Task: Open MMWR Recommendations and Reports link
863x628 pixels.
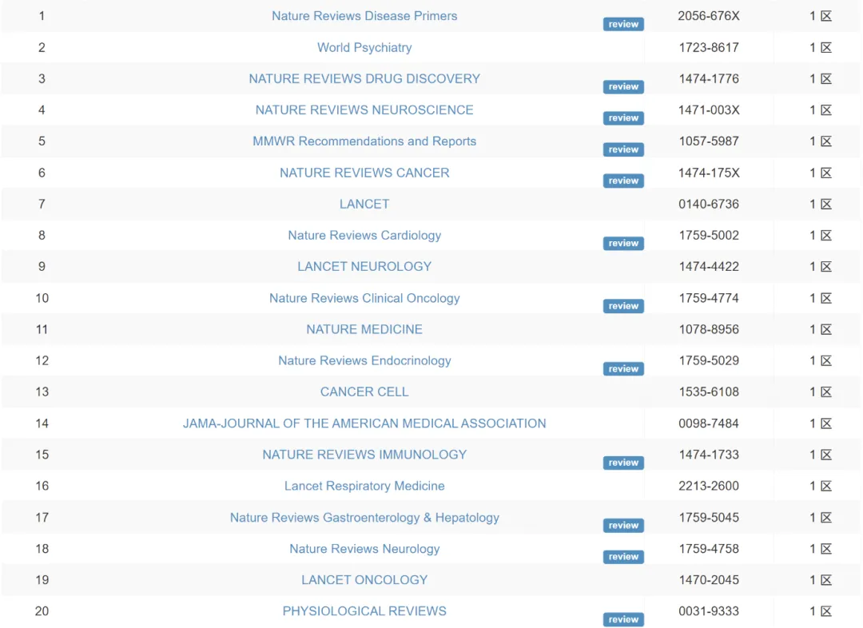Action: pos(364,141)
